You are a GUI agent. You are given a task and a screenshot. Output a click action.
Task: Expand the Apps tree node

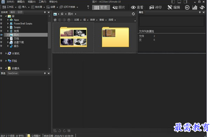tap(8, 20)
